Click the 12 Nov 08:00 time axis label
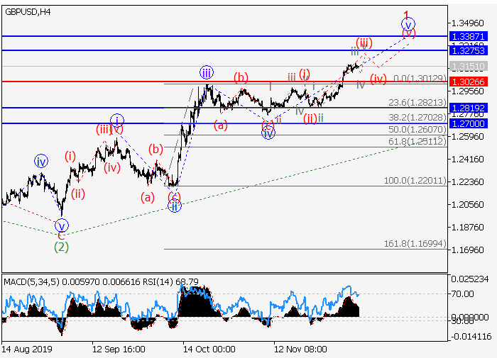497x358 pixels. coord(301,349)
